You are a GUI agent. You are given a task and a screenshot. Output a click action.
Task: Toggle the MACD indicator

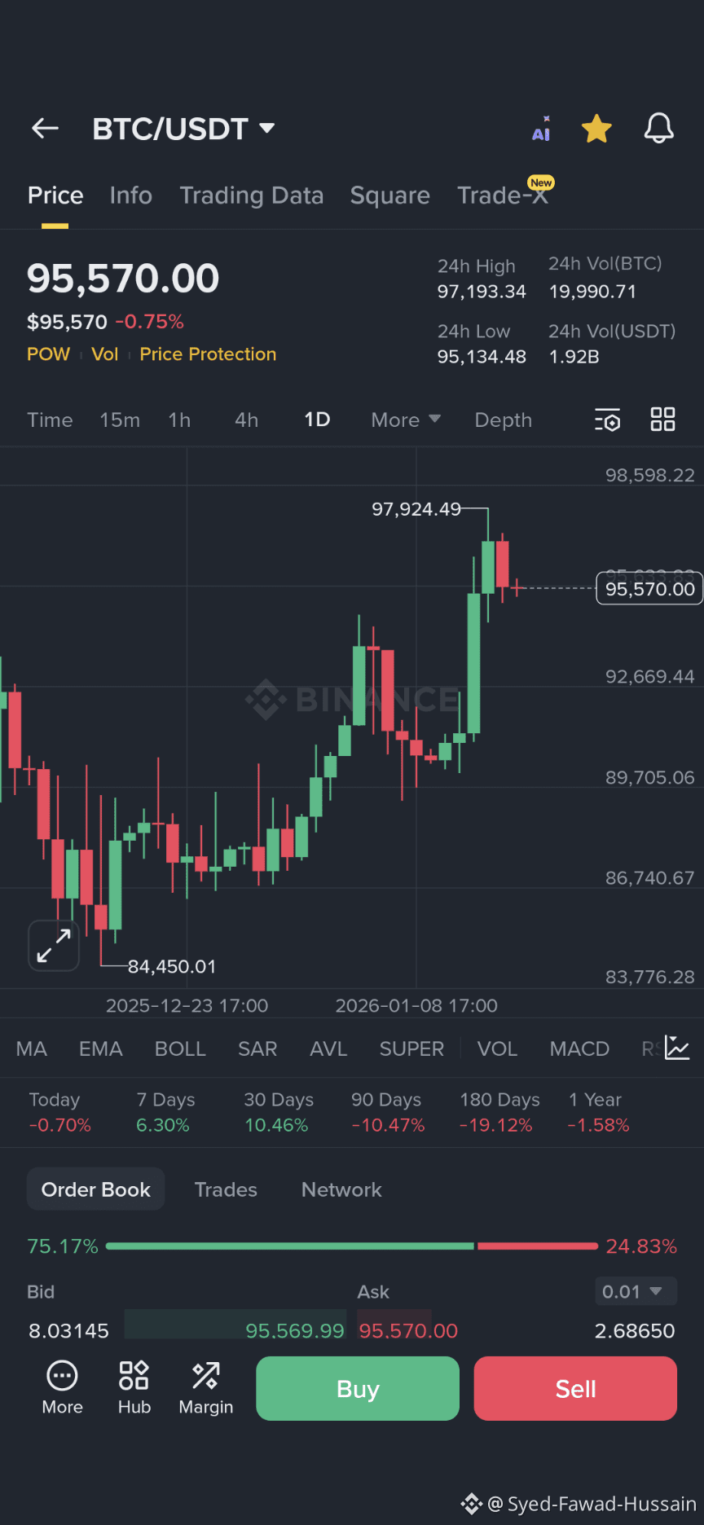coord(579,1048)
